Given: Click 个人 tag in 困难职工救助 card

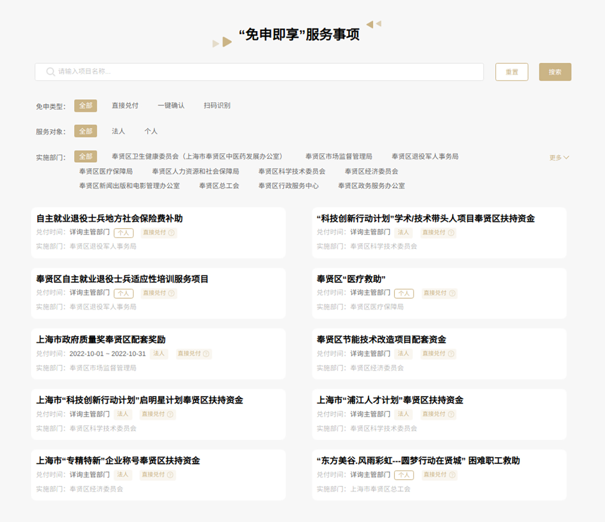Looking at the screenshot, I should click(x=404, y=475).
